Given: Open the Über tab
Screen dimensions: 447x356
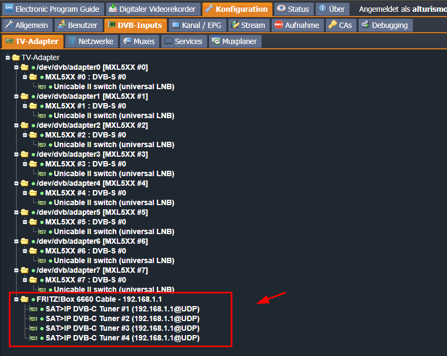Looking at the screenshot, I should click(x=332, y=9).
